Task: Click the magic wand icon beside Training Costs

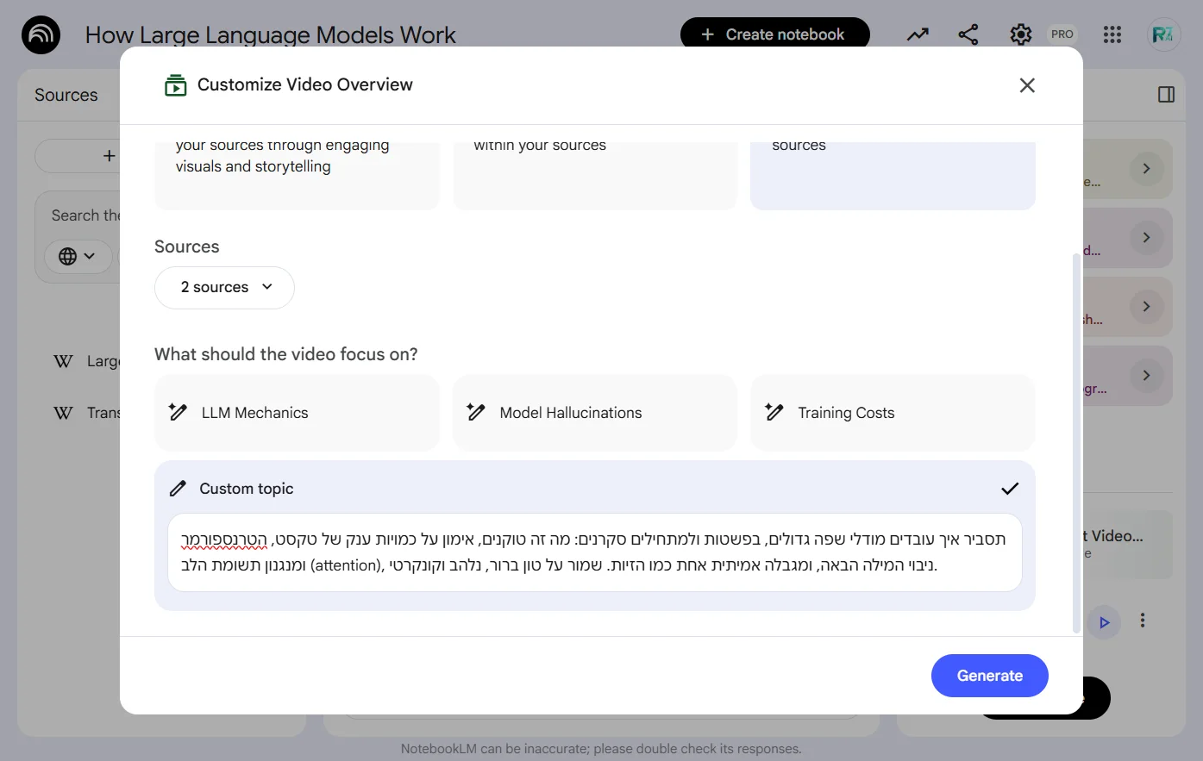Action: (x=774, y=412)
